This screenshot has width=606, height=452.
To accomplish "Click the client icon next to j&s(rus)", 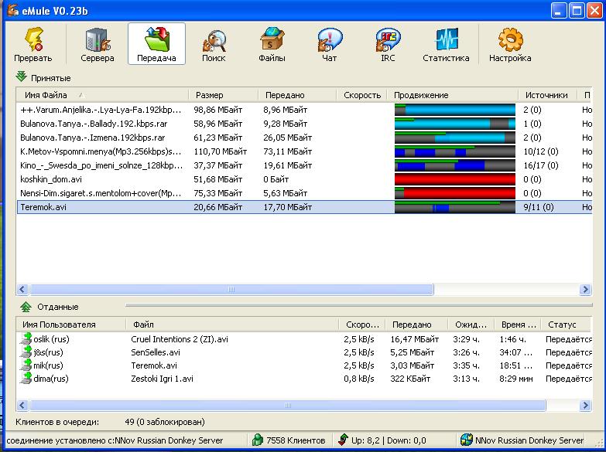I will tap(26, 352).
